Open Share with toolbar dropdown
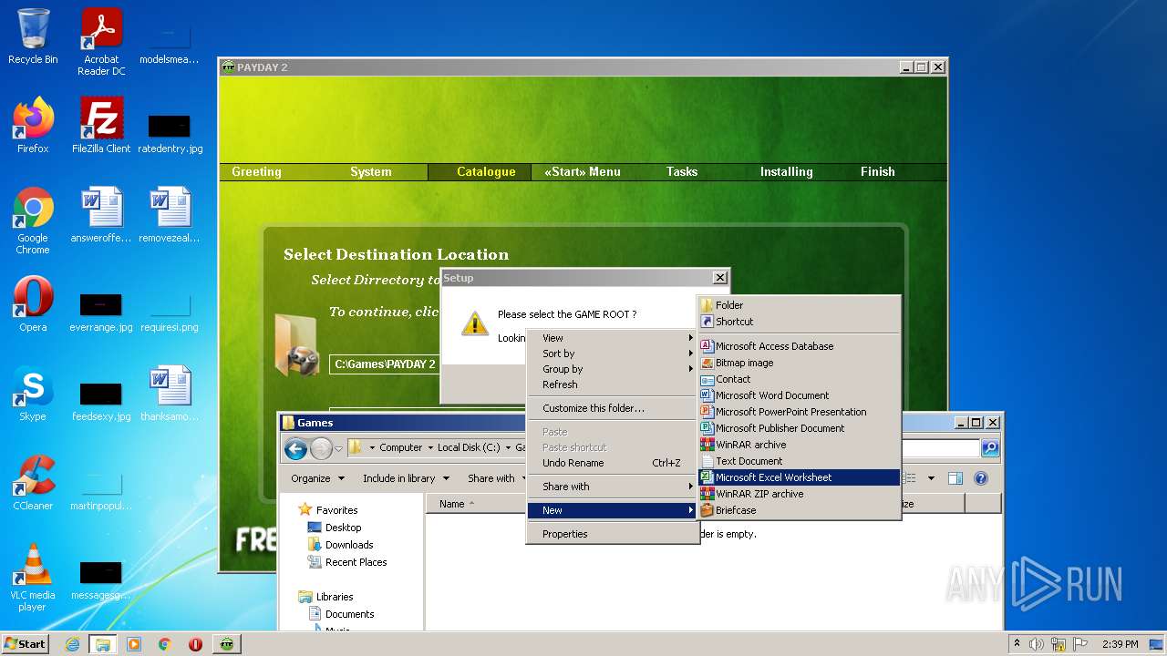 pyautogui.click(x=497, y=478)
